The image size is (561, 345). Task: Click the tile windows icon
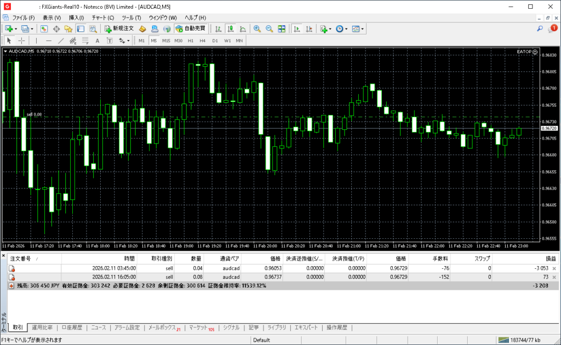[282, 28]
